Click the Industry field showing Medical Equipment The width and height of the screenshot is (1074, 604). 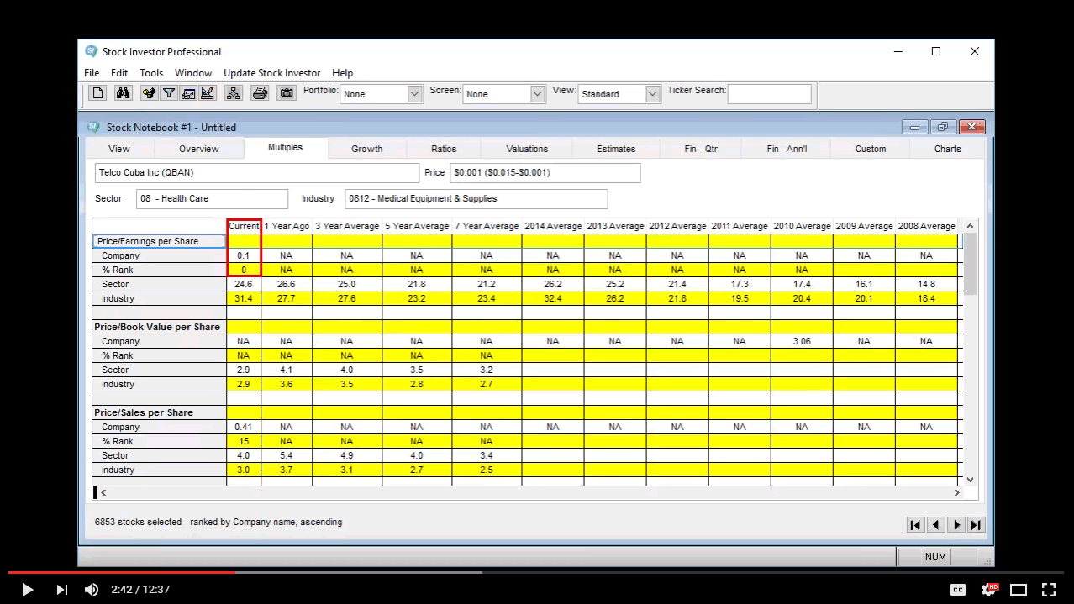476,199
